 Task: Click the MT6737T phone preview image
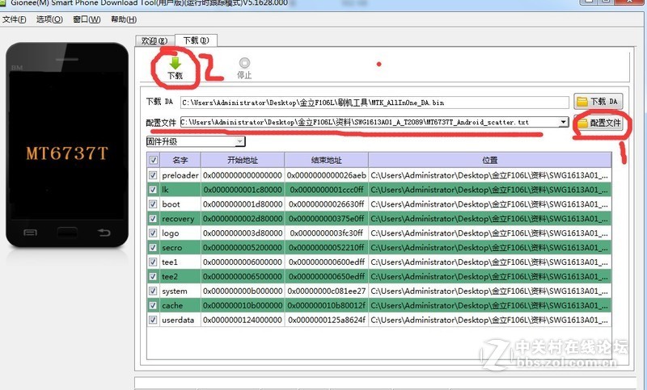point(67,145)
